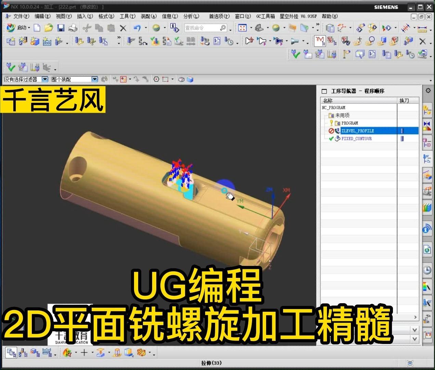This screenshot has height=370, width=435.
Task: Click the Undo icon in the toolbar
Action: [137, 27]
